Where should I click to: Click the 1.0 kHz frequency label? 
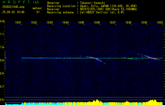click(2, 48)
